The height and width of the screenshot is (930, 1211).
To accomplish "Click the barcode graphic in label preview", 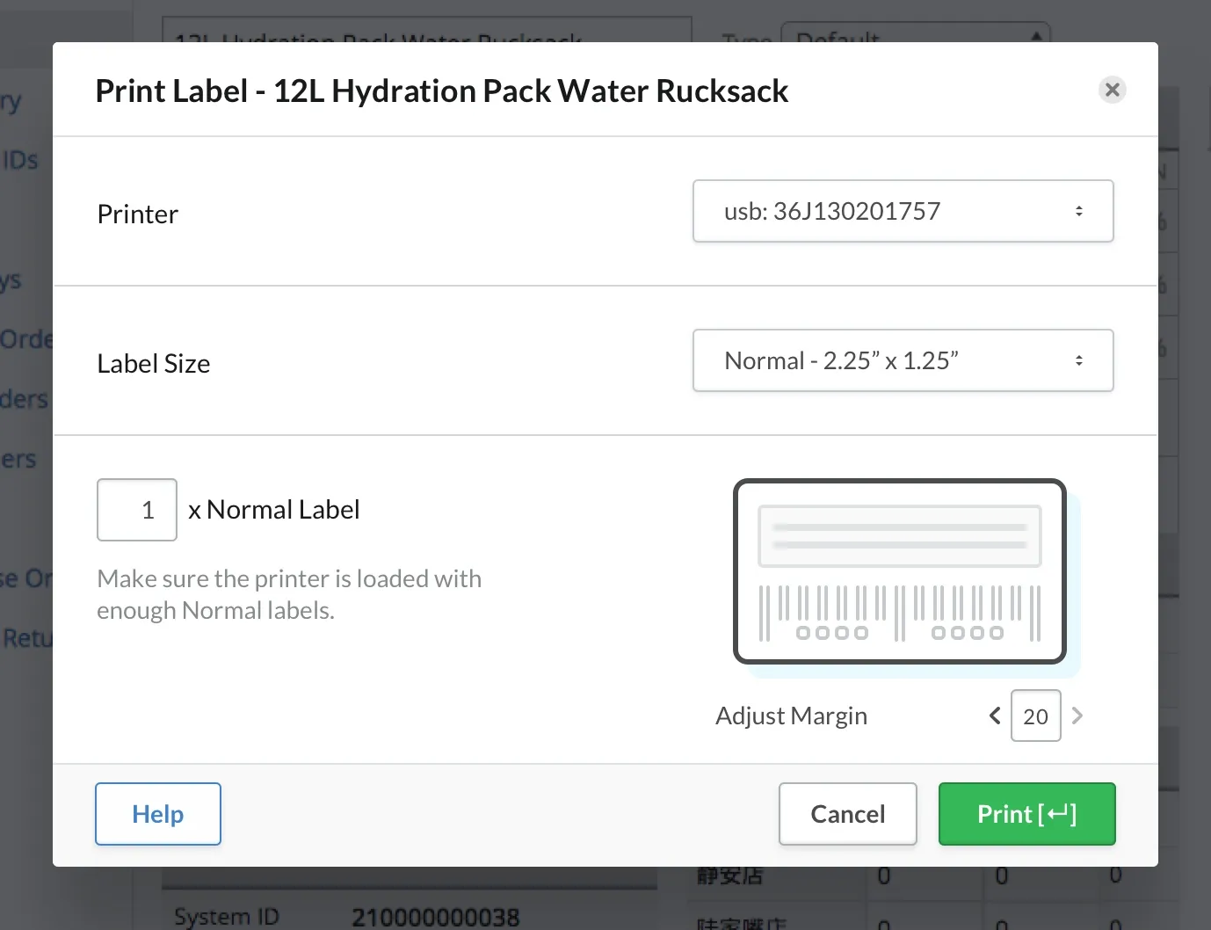I will tap(899, 613).
